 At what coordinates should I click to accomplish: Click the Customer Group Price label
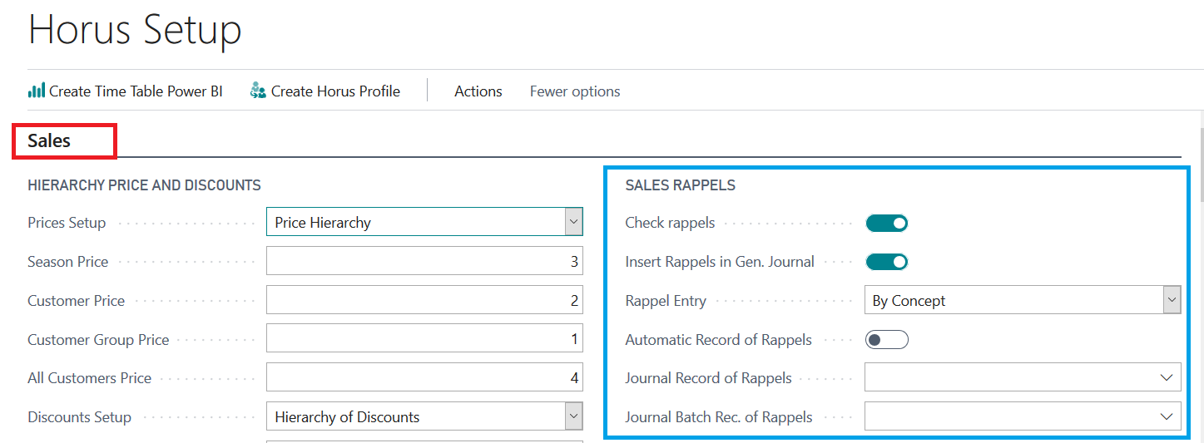pyautogui.click(x=98, y=340)
